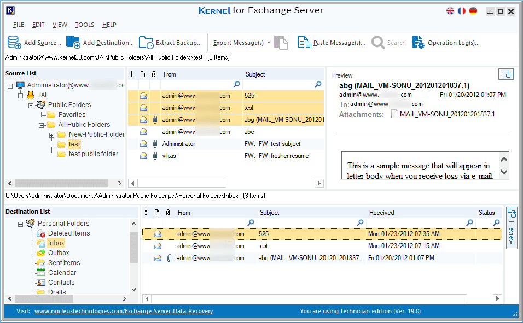Click the Kernel app logo icon
The width and height of the screenshot is (523, 323).
[x=10, y=11]
